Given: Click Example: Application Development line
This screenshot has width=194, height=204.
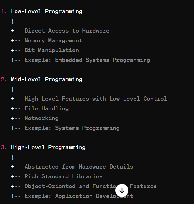Looking at the screenshot, I should click(79, 196).
